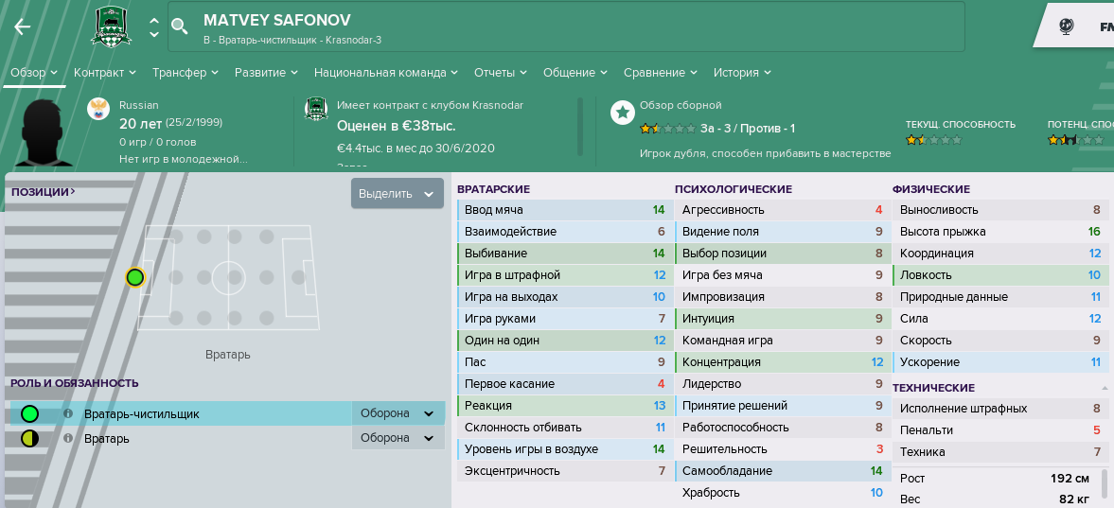Screen dimensions: 1114x508
Task: Open the Контракт menu
Action: tap(104, 73)
